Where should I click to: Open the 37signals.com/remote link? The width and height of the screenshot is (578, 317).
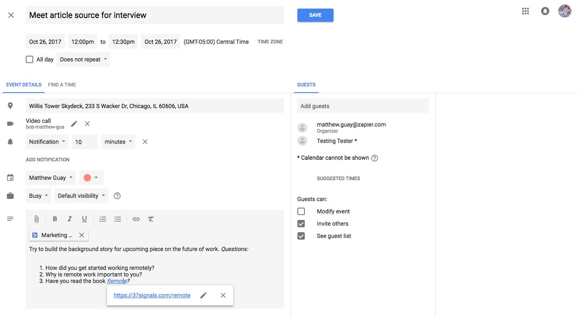click(x=152, y=295)
